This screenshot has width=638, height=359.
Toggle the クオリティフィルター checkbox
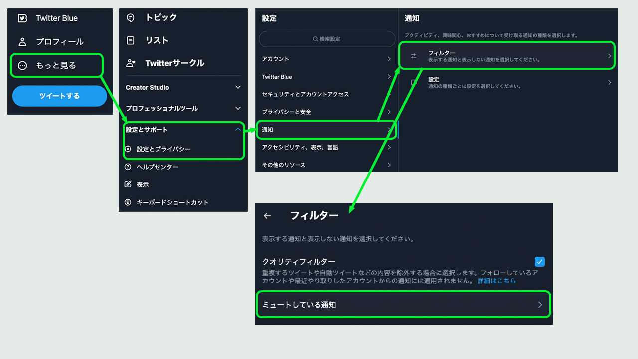(x=539, y=262)
